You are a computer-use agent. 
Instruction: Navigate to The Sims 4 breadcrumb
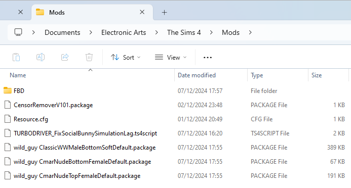click(184, 33)
